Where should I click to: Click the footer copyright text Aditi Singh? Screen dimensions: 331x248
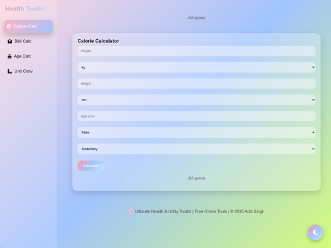[x=254, y=211]
